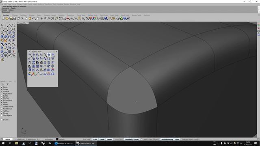Toggle Planar mode in status bar

[x=102, y=139]
